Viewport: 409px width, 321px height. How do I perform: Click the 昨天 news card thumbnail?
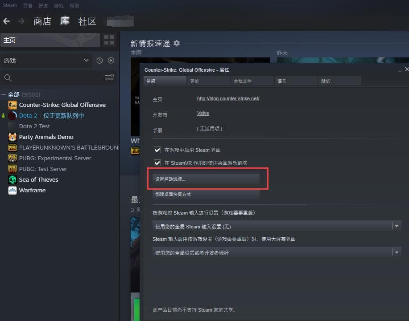click(343, 60)
